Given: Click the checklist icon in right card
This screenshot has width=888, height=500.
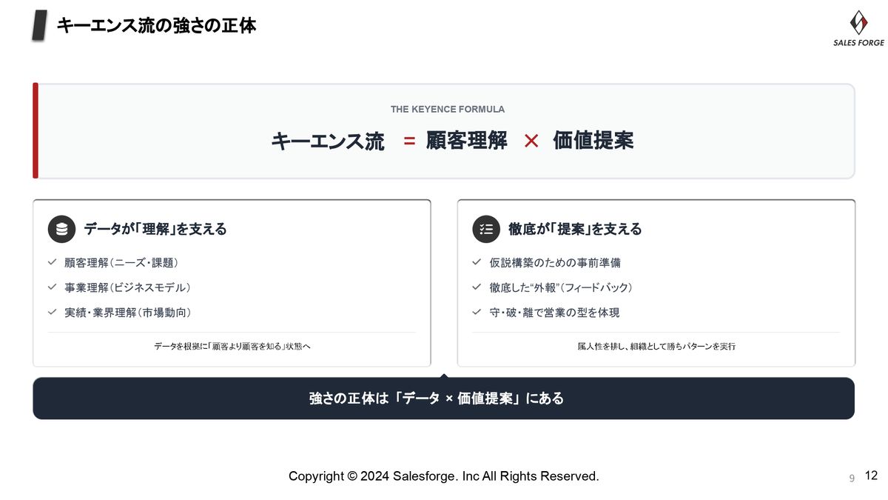Looking at the screenshot, I should (x=486, y=230).
